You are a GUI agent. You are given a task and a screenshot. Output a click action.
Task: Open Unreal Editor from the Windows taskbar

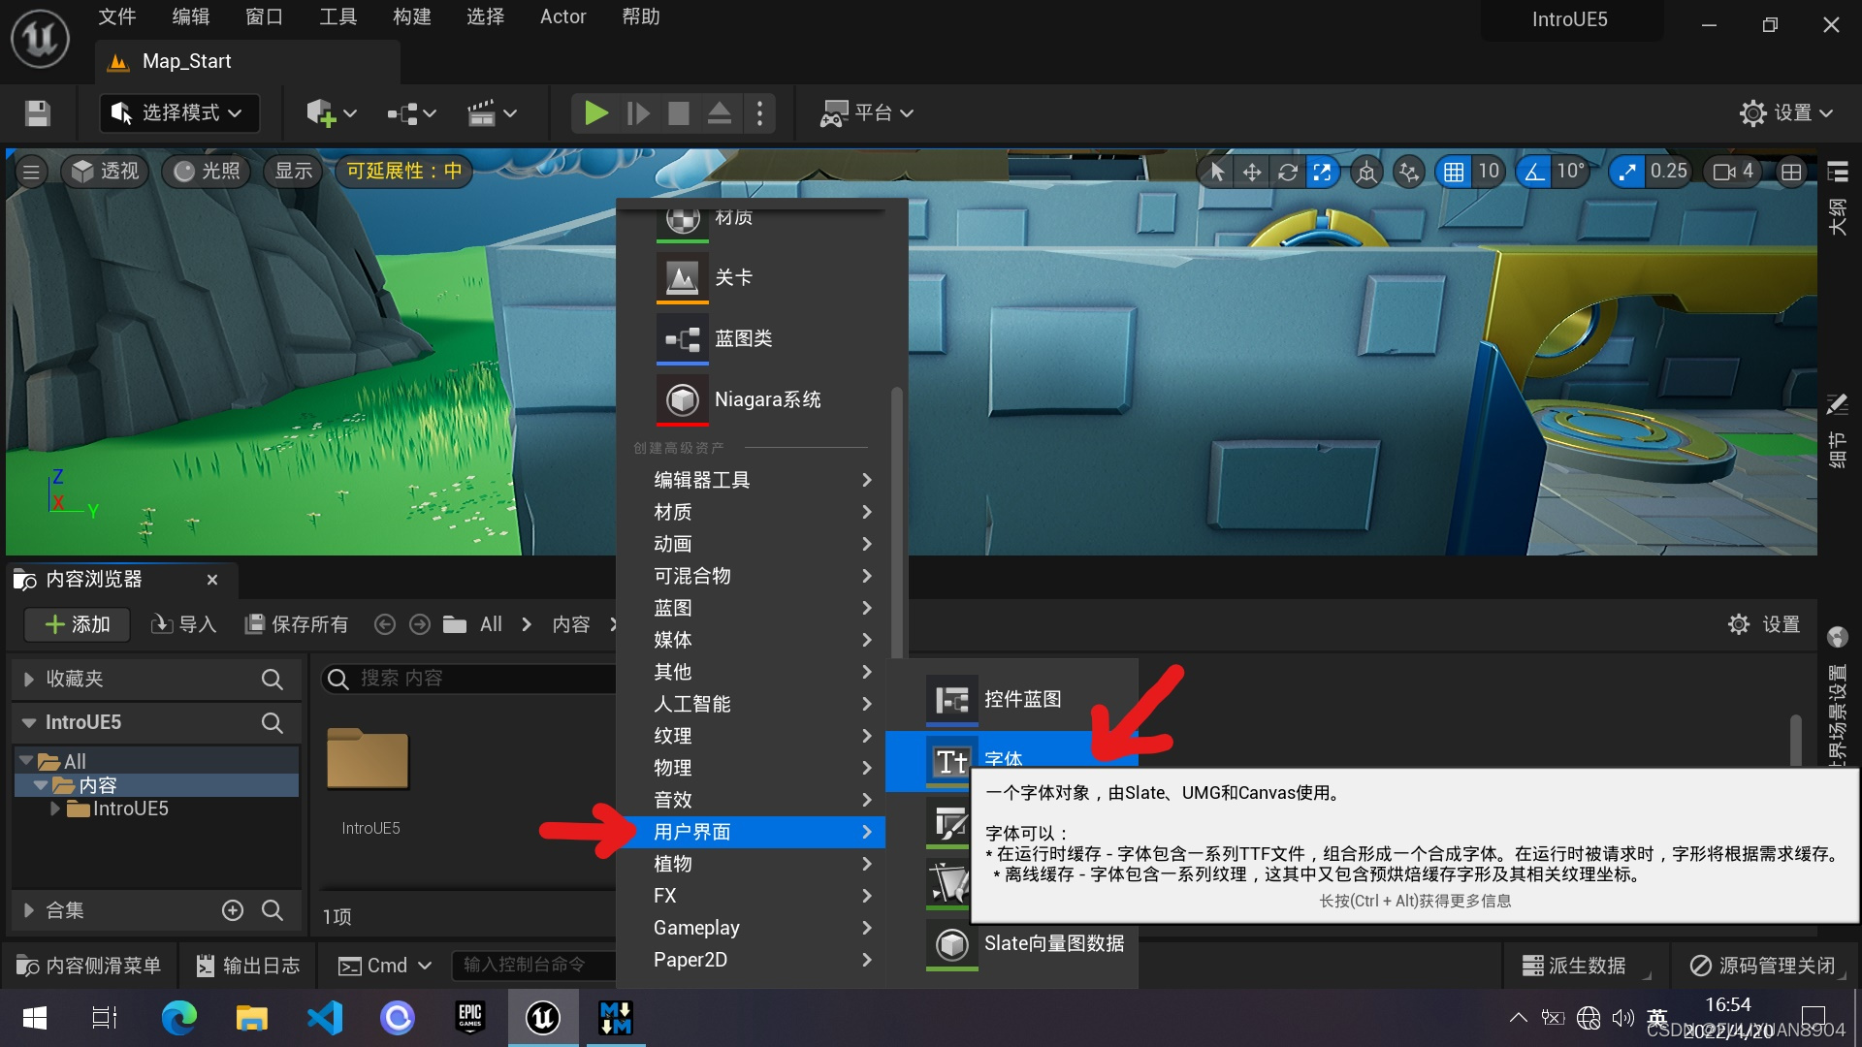pyautogui.click(x=543, y=1018)
